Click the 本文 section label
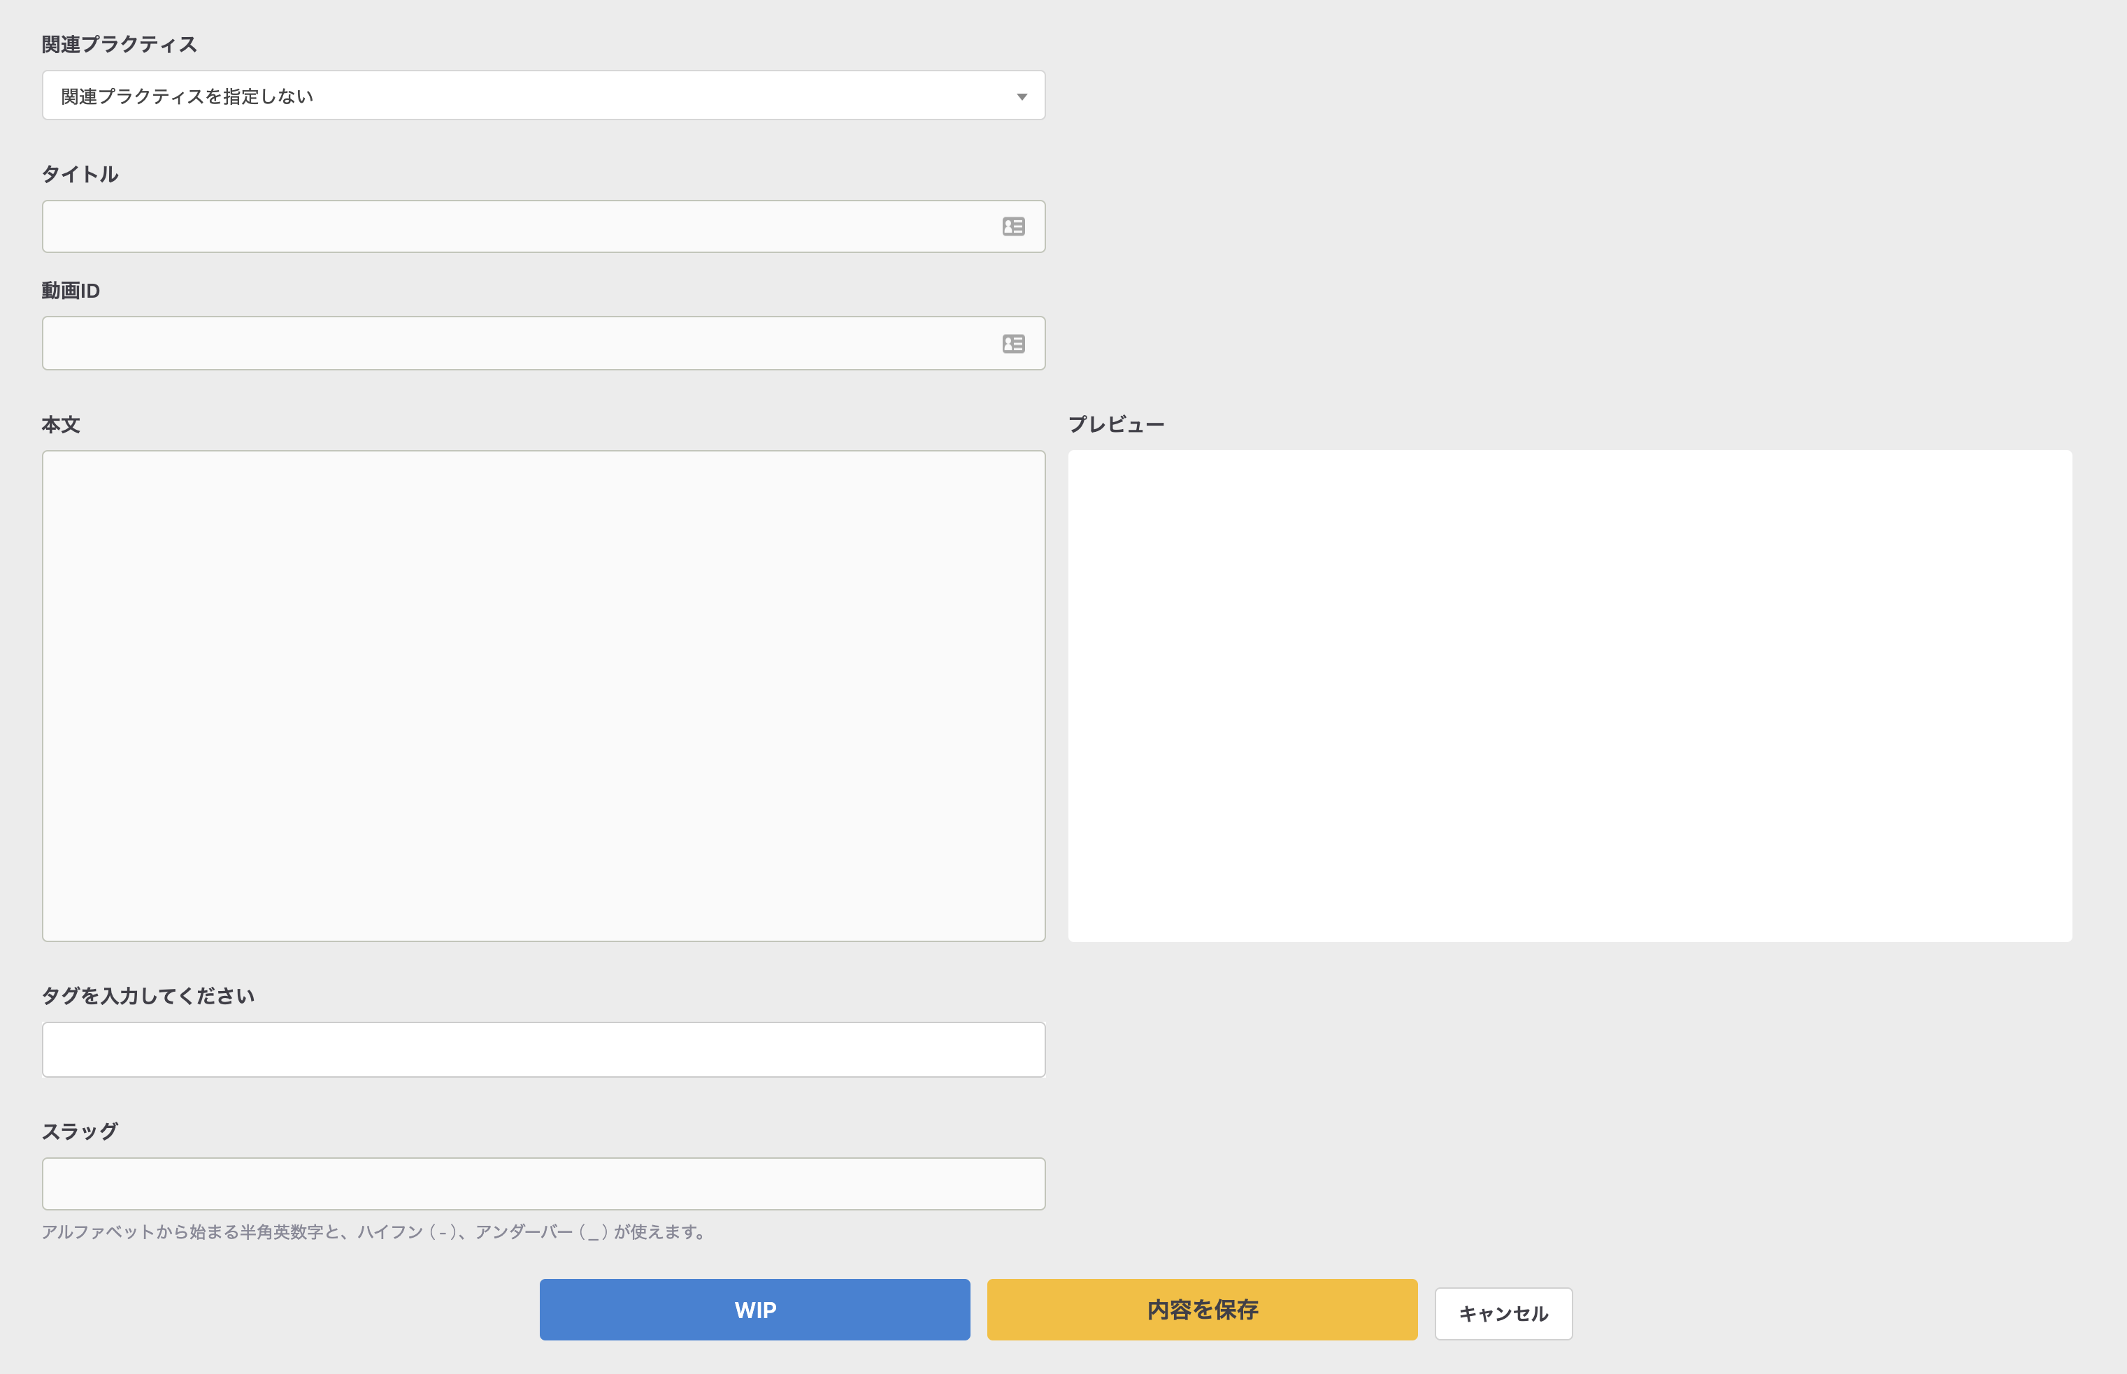 pyautogui.click(x=60, y=424)
